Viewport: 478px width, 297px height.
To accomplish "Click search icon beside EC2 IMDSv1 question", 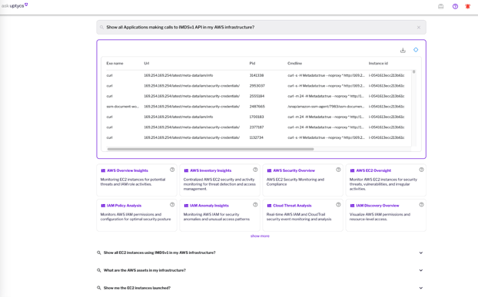I will coord(99,253).
